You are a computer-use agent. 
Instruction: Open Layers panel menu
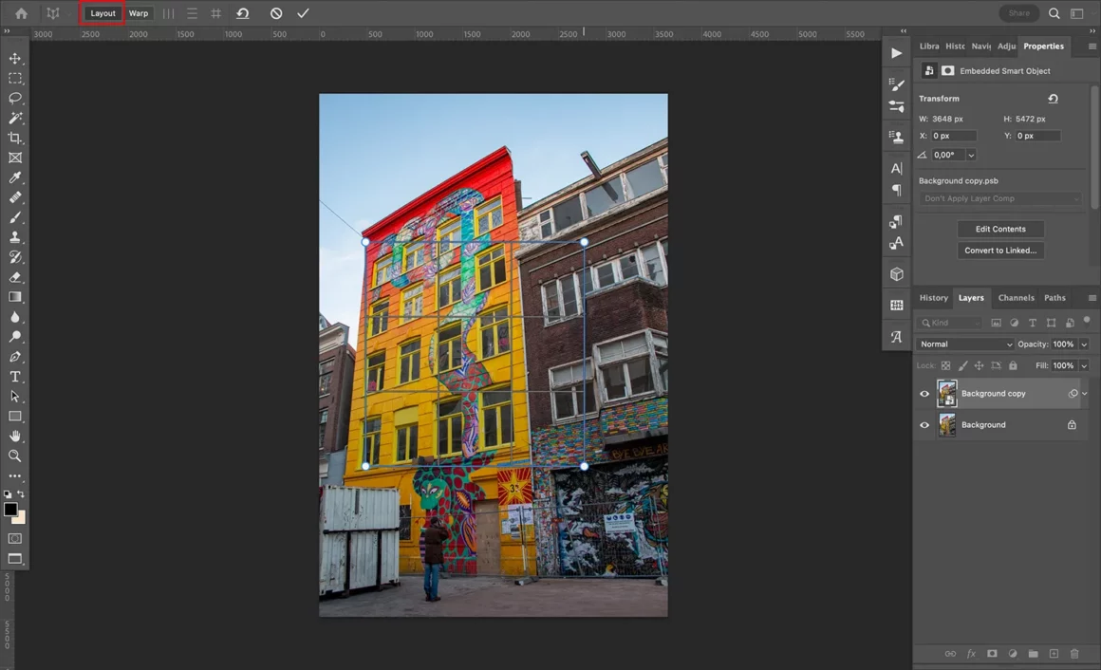pyautogui.click(x=1092, y=298)
